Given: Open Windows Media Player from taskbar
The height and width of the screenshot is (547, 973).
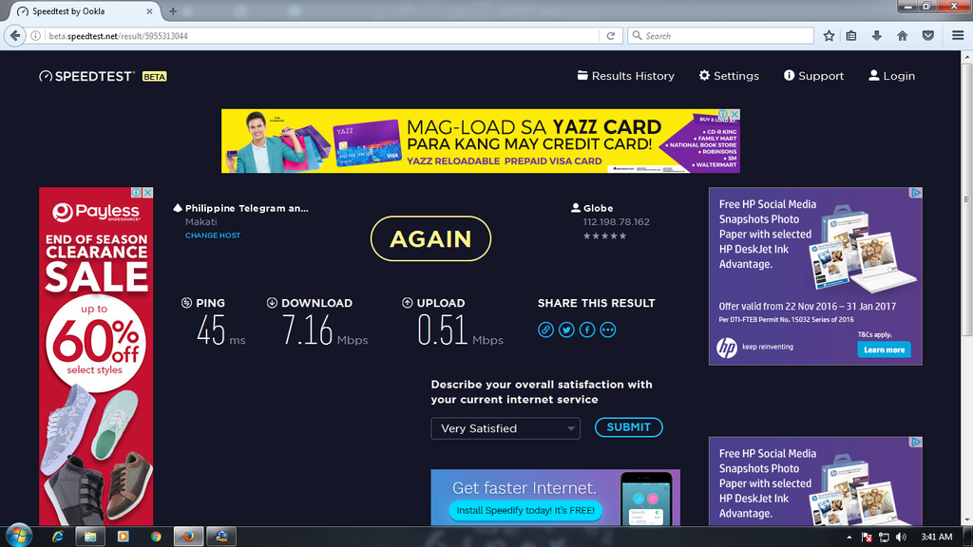Looking at the screenshot, I should (123, 537).
